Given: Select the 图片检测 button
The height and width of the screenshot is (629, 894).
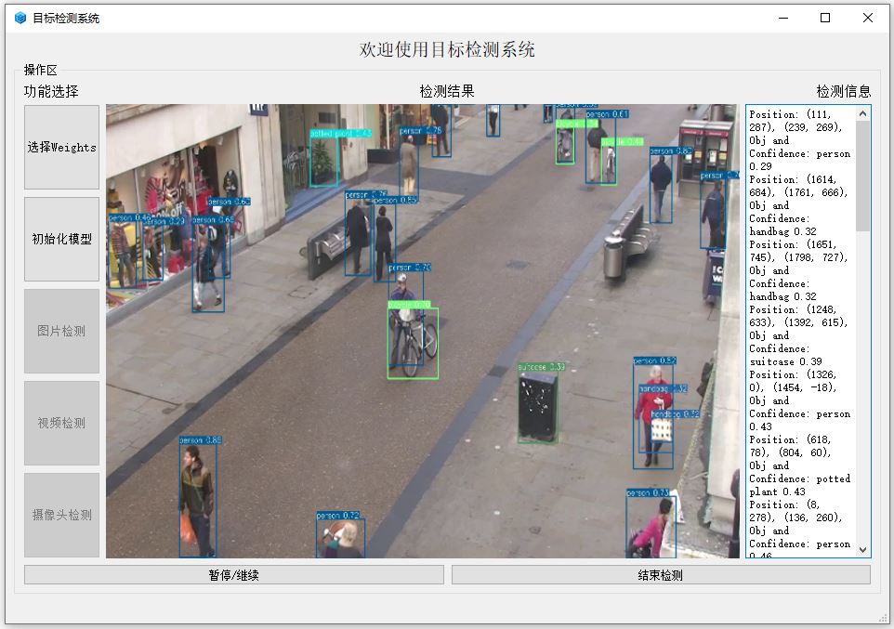Looking at the screenshot, I should 61,331.
